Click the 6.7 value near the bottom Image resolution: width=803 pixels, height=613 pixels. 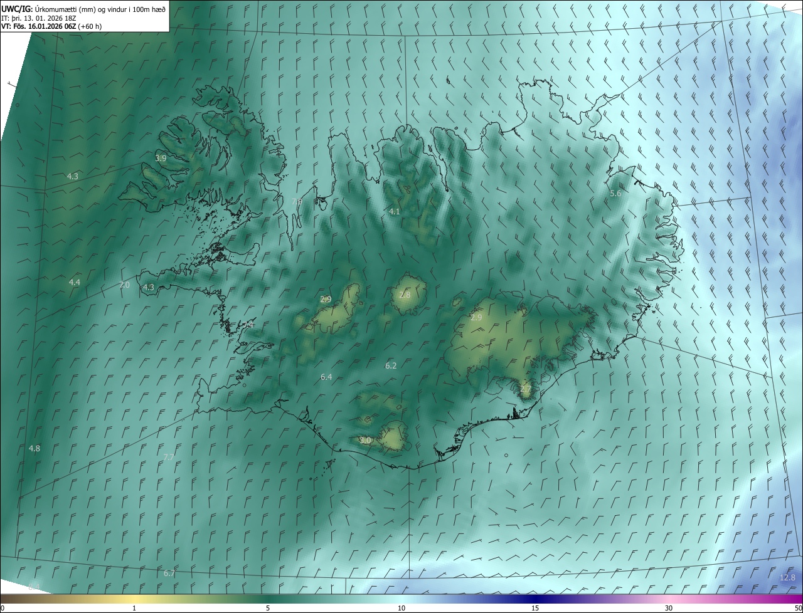pyautogui.click(x=169, y=574)
